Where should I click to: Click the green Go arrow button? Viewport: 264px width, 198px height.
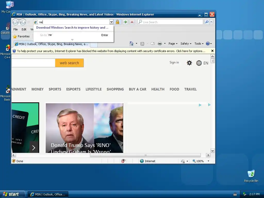coord(125,22)
